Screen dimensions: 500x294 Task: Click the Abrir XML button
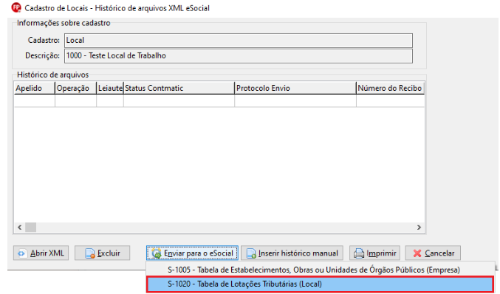[41, 253]
